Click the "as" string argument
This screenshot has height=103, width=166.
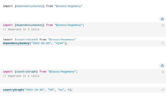pyautogui.click(x=61, y=90)
